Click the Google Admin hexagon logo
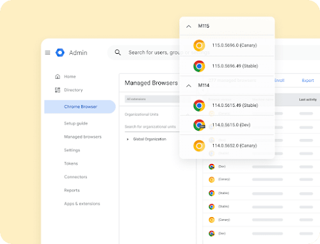This screenshot has width=320, height=244. 60,53
